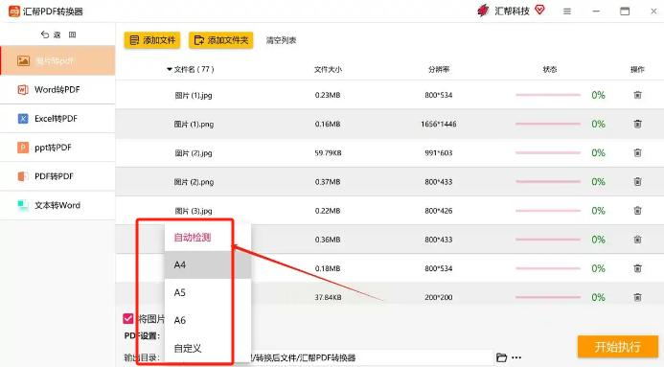This screenshot has width=664, height=367.
Task: Remove the 37.84KB file using trash icon
Action: [x=637, y=297]
